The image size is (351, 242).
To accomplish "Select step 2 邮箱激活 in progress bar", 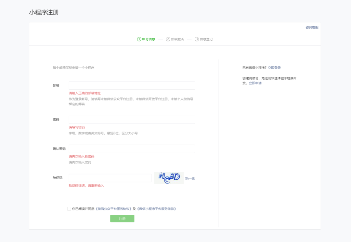I will tap(175, 39).
